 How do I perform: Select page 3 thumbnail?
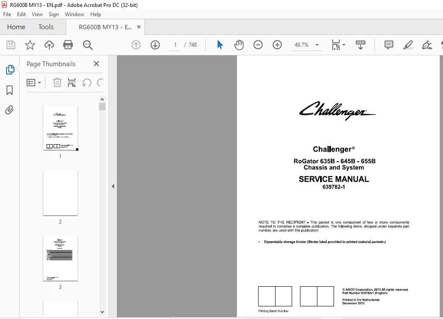pyautogui.click(x=60, y=258)
